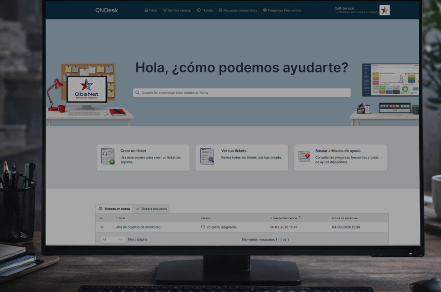Image resolution: width=441 pixels, height=292 pixels.
Task: Click the green En curso status circle
Action: pos(203,227)
